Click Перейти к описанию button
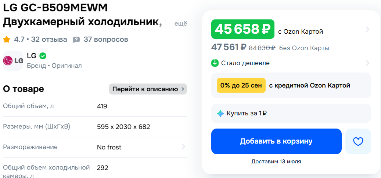The image size is (381, 178). point(148,89)
